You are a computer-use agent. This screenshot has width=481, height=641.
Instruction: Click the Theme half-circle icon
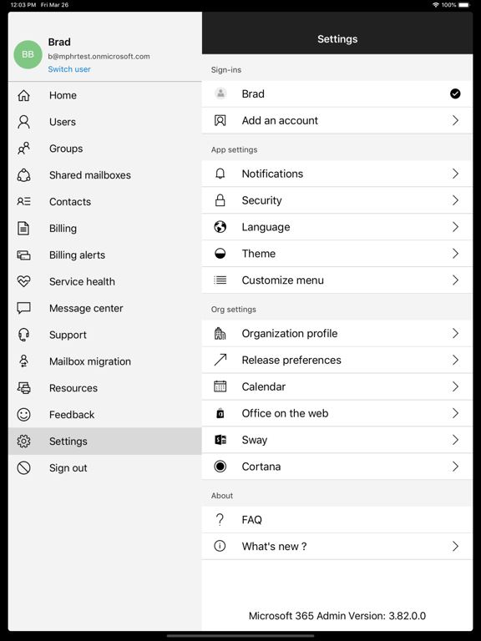click(220, 254)
